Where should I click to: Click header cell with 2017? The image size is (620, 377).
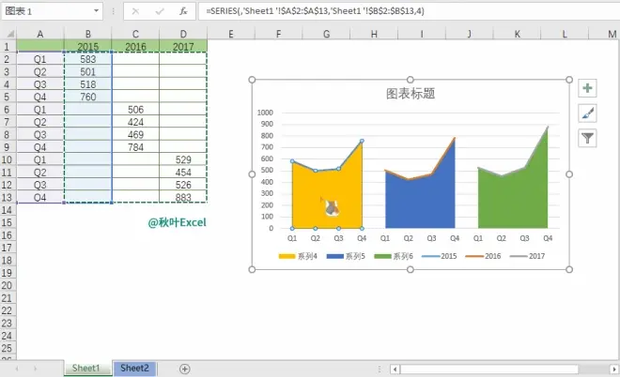pos(183,47)
